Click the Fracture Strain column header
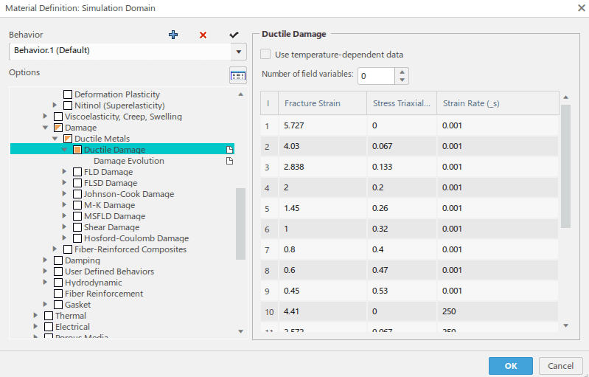The height and width of the screenshot is (377, 589). pyautogui.click(x=322, y=103)
